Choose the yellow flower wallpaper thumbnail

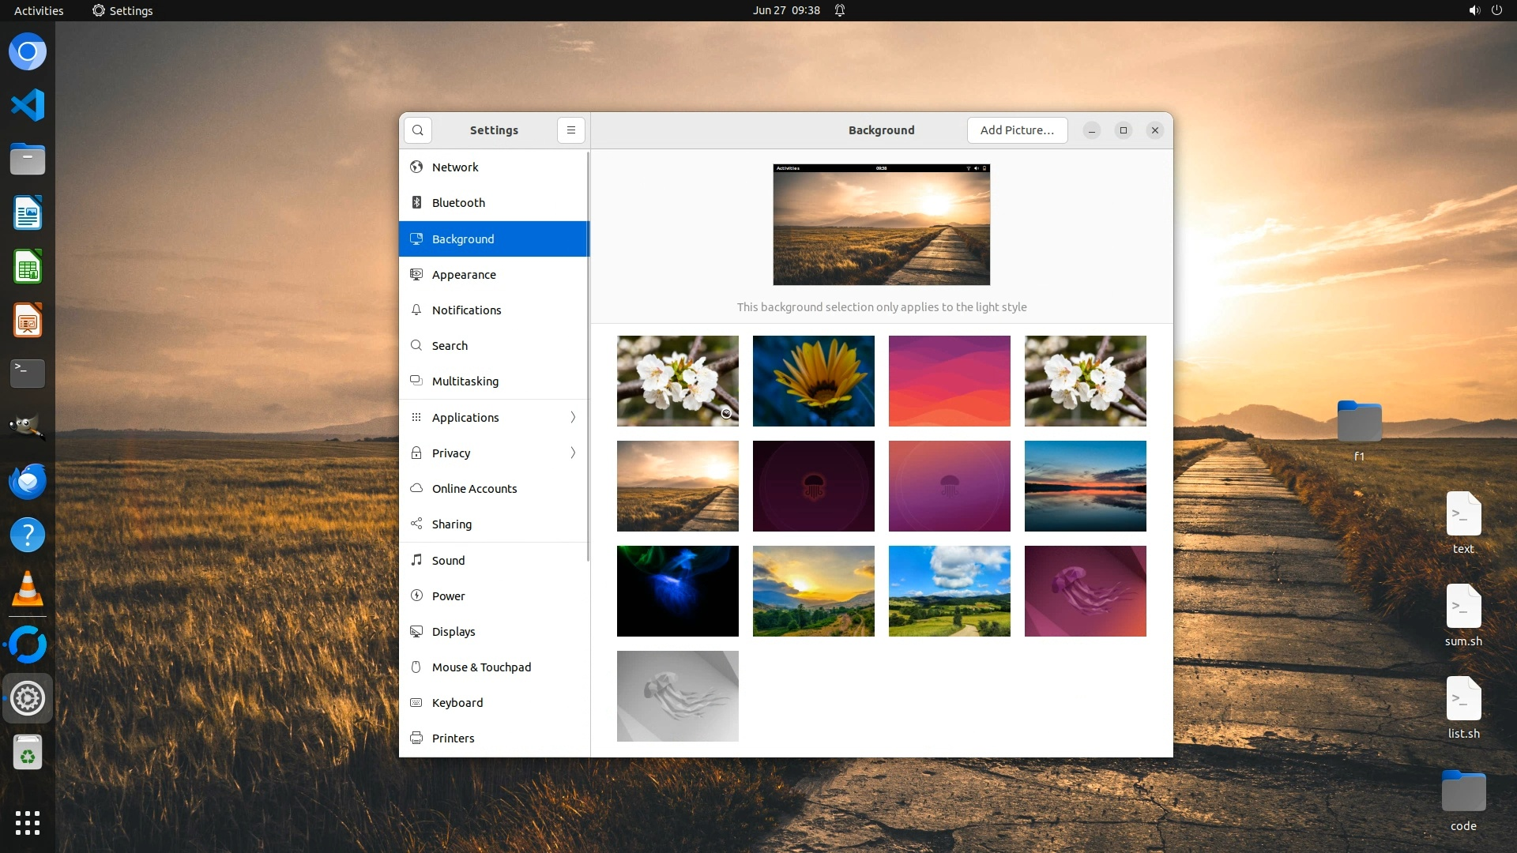point(813,381)
